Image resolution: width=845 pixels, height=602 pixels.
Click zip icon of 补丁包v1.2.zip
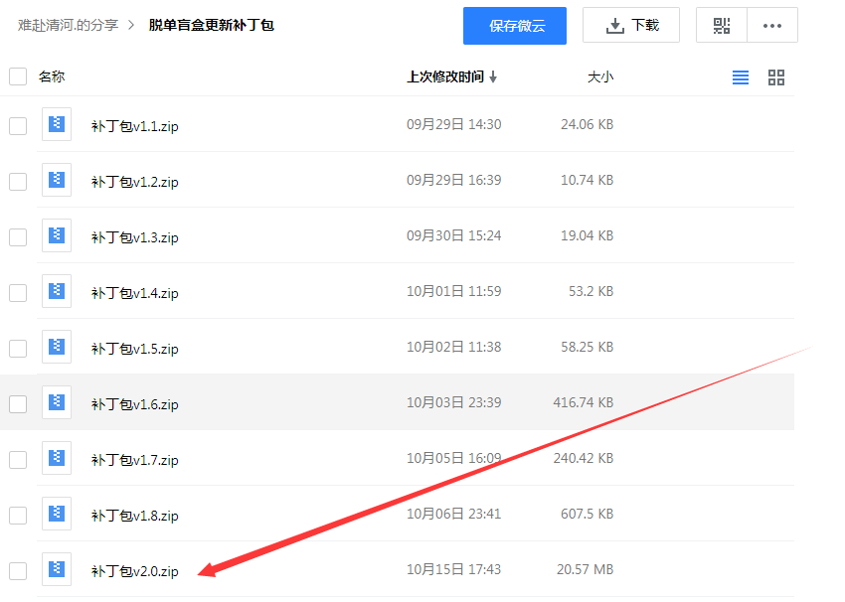pos(57,180)
